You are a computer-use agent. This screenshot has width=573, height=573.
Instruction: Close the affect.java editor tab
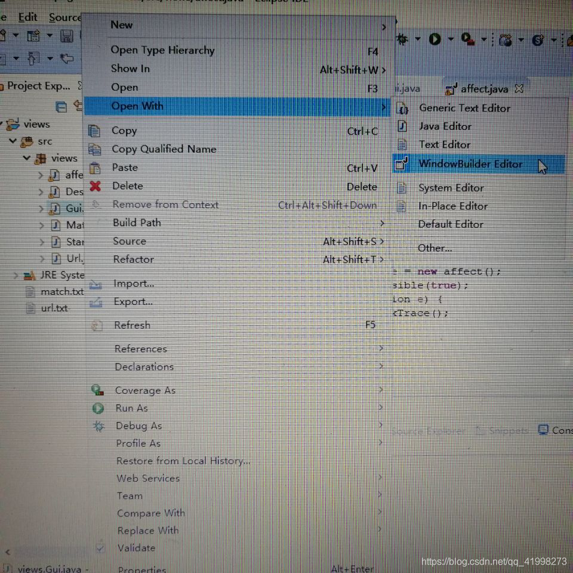[x=519, y=88]
